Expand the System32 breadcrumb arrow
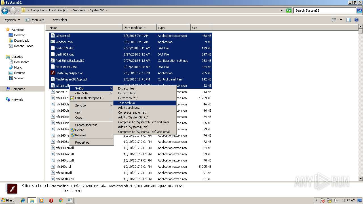The image size is (363, 204). (106, 10)
